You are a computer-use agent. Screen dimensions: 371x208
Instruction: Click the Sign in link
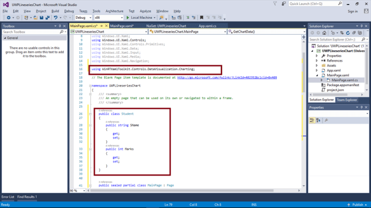click(353, 11)
